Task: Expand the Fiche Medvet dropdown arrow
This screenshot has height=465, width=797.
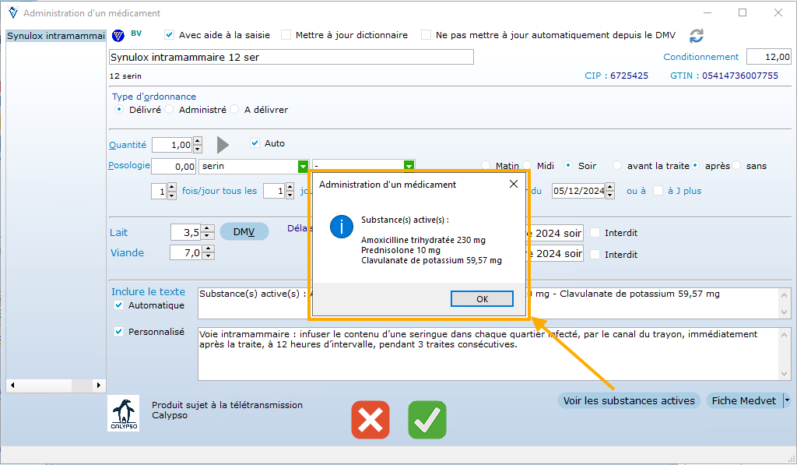Action: point(787,400)
